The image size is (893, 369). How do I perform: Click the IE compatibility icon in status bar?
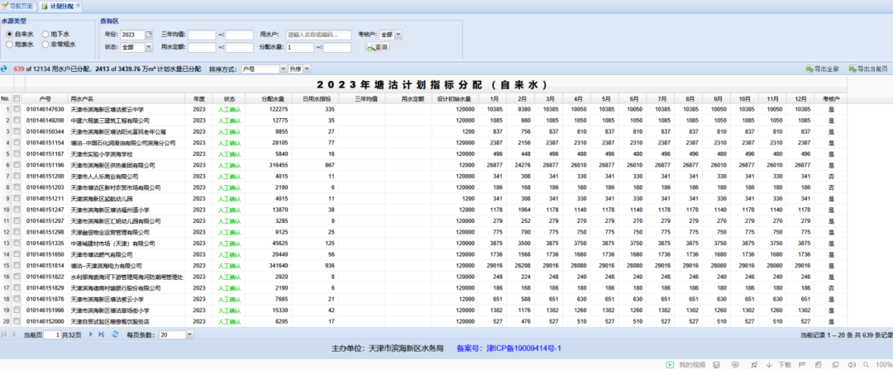tap(819, 364)
